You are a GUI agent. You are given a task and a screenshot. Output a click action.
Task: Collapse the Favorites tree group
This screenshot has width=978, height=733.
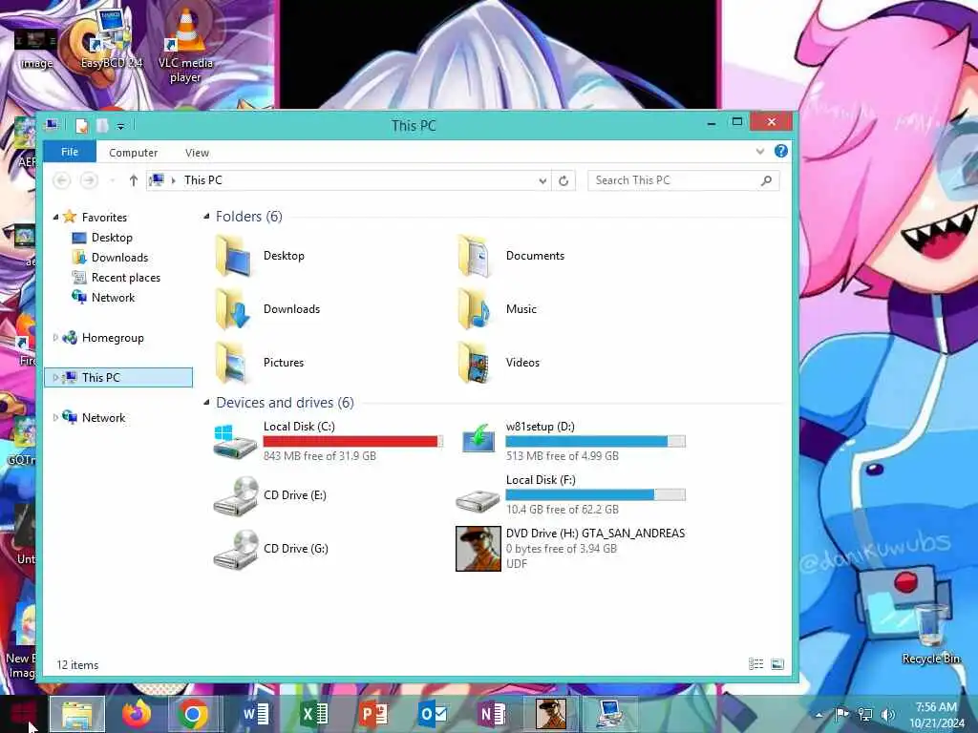point(55,218)
